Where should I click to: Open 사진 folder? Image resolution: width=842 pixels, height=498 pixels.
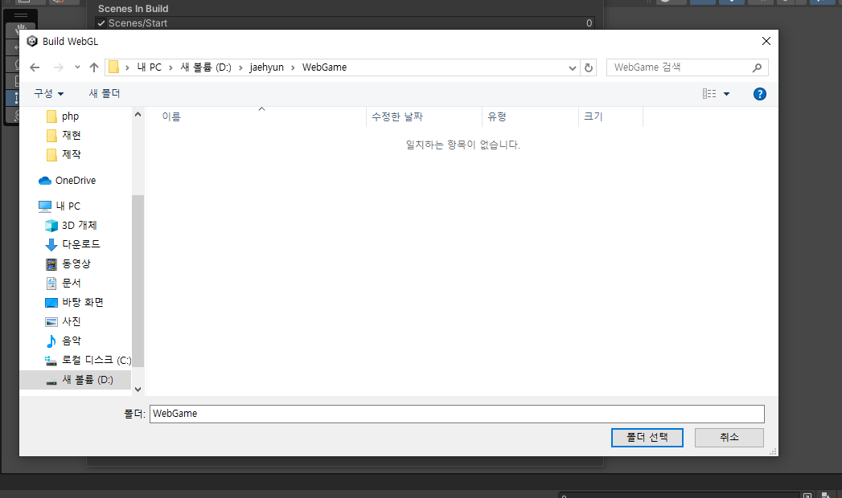(x=71, y=321)
